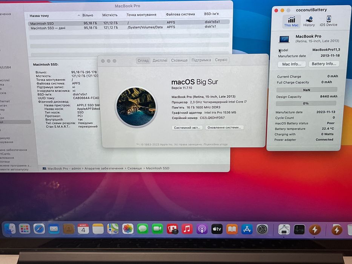Open Notes from the Dock
Image resolution: width=352 pixels, height=264 pixels.
pos(98,229)
